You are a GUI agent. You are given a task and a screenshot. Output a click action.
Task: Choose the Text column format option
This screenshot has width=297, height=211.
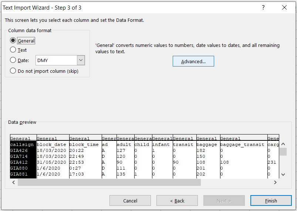point(13,50)
